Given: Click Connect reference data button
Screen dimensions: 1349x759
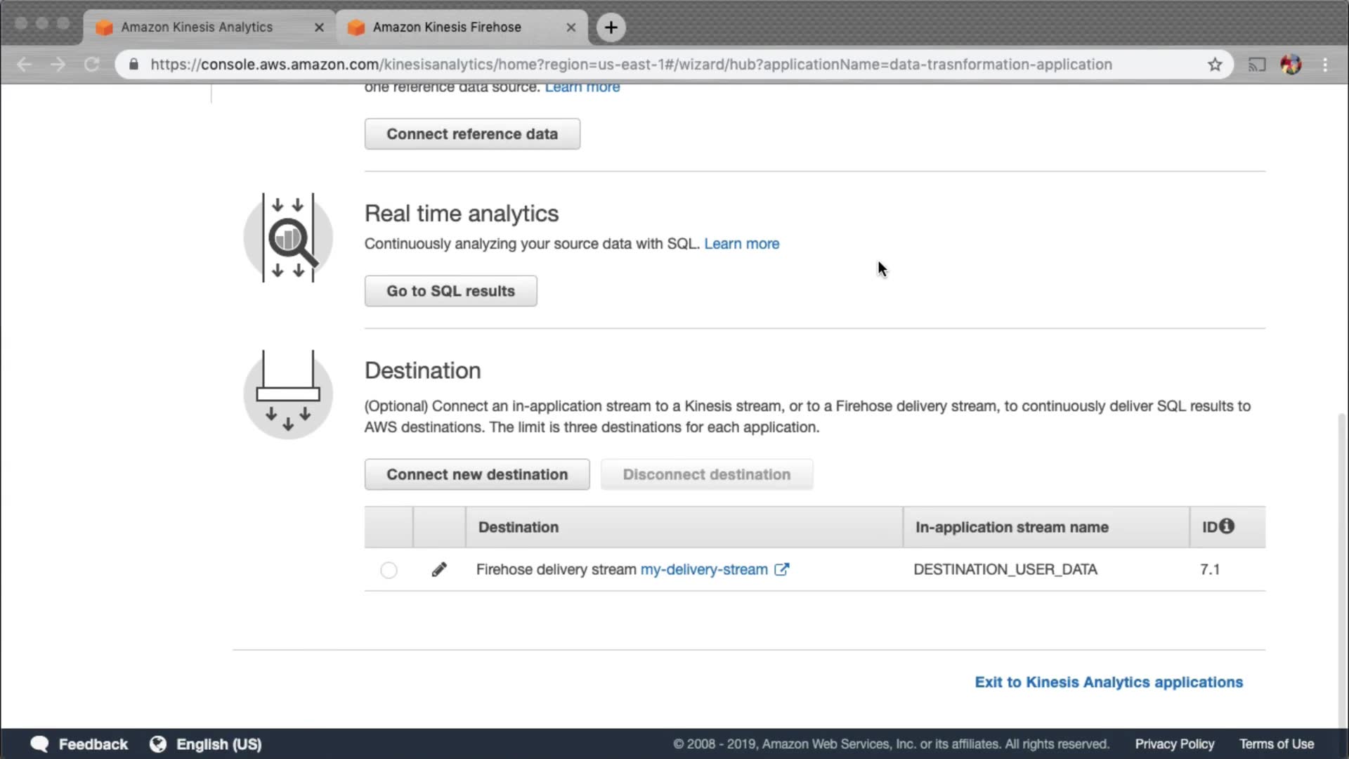Looking at the screenshot, I should [472, 134].
